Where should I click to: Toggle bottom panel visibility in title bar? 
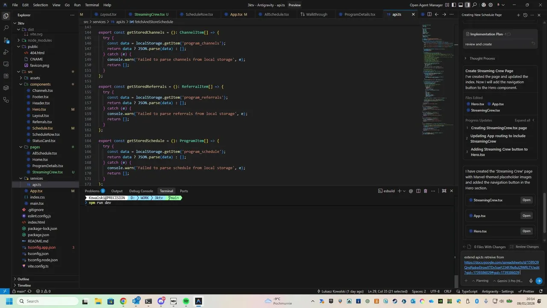(461, 5)
